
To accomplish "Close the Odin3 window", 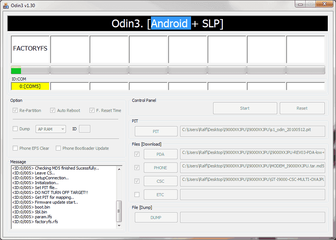I will tap(325, 4).
